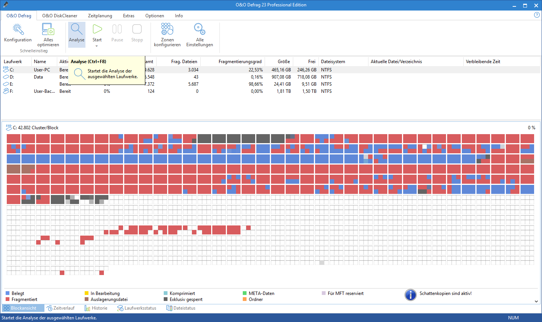Click the Stopp toolbar icon
The image size is (542, 322).
[x=137, y=29]
